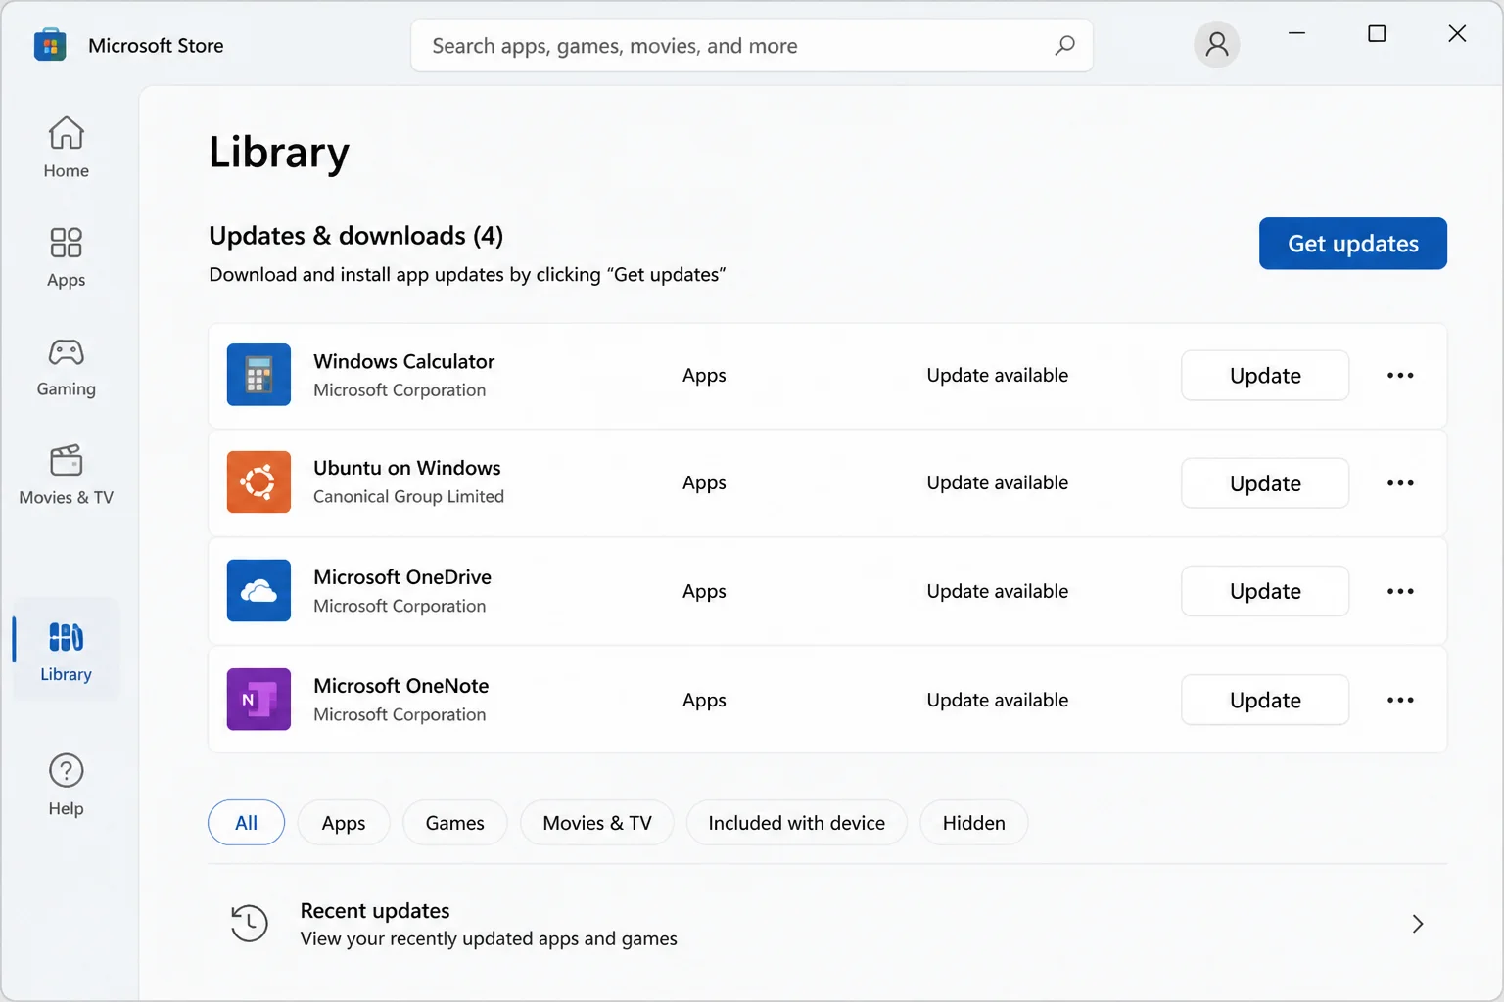Select Library in the sidebar

(66, 651)
